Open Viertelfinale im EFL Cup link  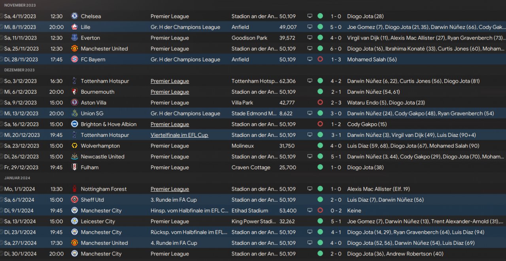click(179, 135)
